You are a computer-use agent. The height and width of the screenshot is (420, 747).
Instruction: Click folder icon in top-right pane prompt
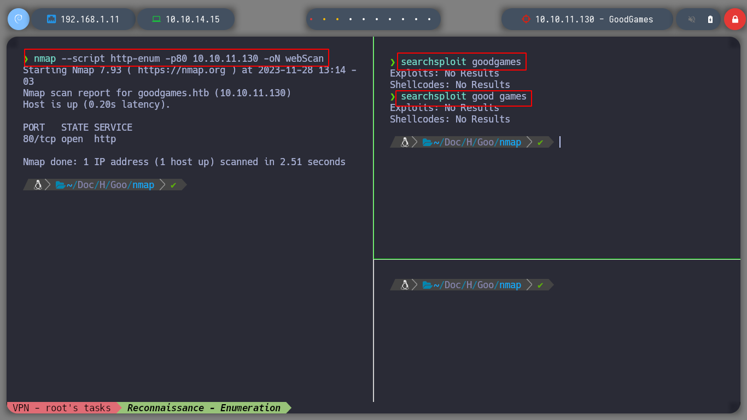[427, 142]
